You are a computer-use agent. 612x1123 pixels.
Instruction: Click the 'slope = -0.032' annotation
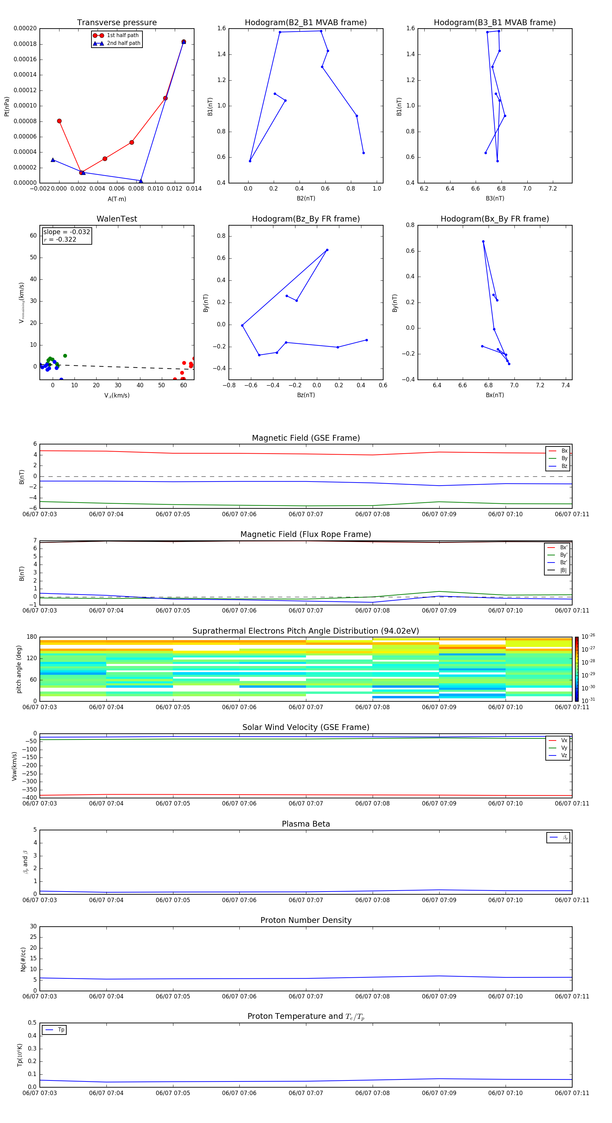click(67, 232)
